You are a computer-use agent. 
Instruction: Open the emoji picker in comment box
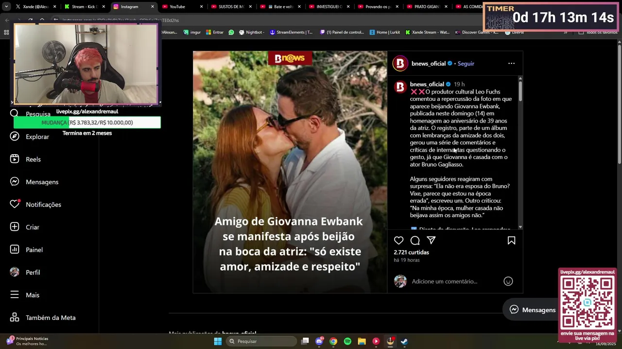[x=508, y=281]
